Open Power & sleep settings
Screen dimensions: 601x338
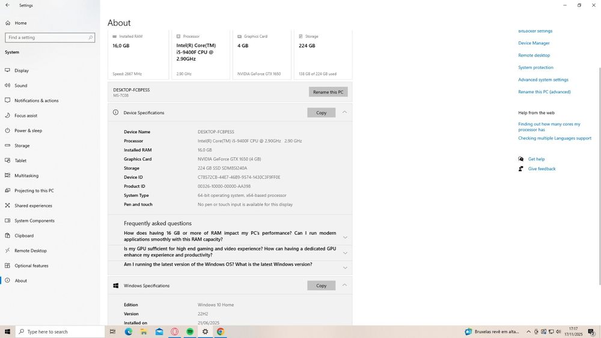(x=28, y=130)
